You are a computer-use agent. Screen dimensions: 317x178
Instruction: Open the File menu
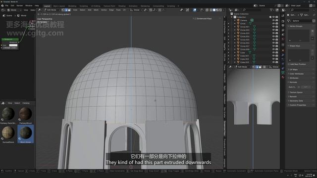click(6, 5)
